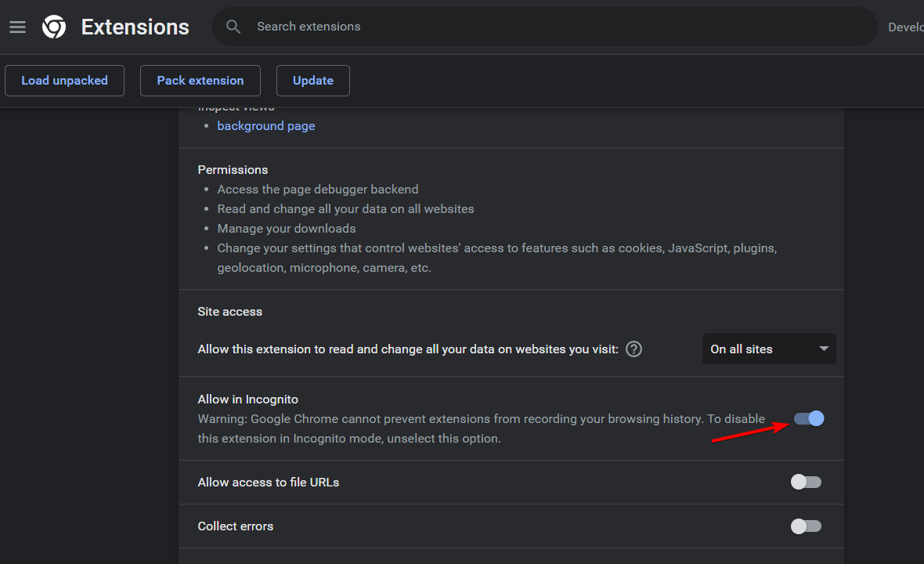Click the Chrome logo beside Extensions title
The width and height of the screenshot is (924, 564).
(x=54, y=27)
